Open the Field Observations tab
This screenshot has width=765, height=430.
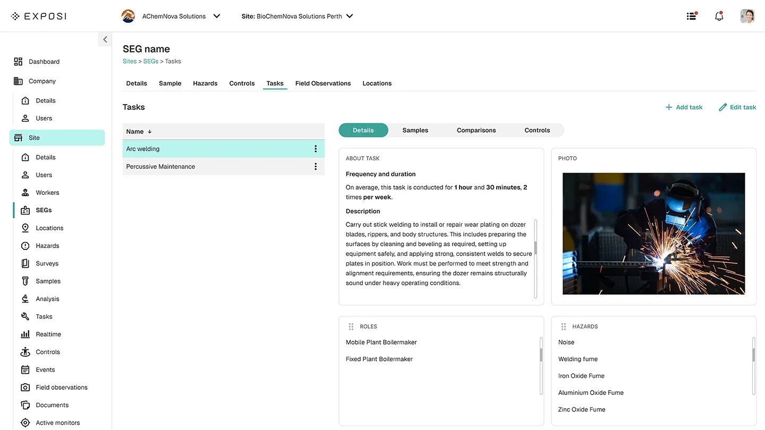tap(322, 83)
